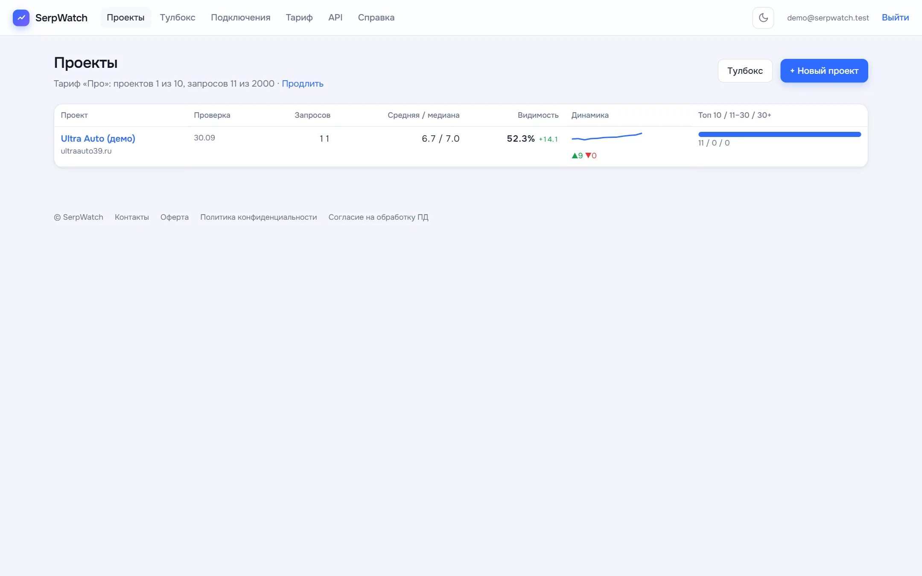Click demo@serpwatch.test account email
The width and height of the screenshot is (922, 576).
coord(828,17)
